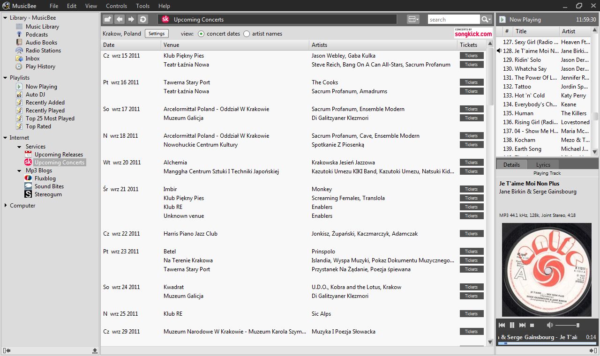This screenshot has width=600, height=356.
Task: Get tickets for Jason Webley, Gaba Kulka
Action: 472,56
